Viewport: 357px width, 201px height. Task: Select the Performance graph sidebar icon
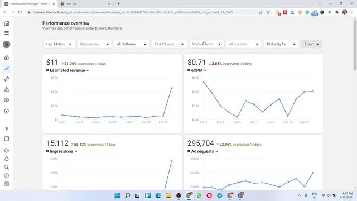pyautogui.click(x=7, y=68)
